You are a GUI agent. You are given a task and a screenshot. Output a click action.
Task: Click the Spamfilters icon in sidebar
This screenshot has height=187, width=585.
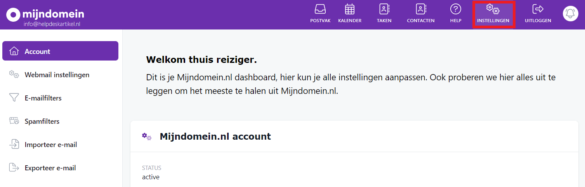(14, 121)
